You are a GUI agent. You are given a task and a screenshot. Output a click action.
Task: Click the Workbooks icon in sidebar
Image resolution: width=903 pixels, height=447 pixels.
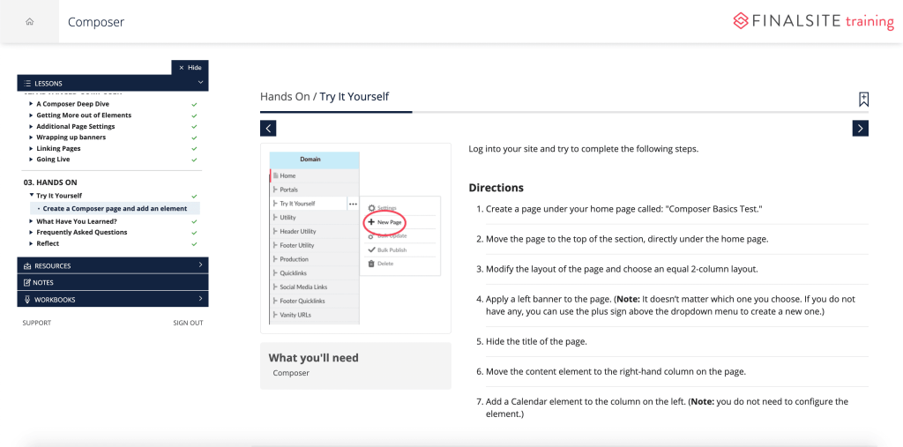point(27,300)
